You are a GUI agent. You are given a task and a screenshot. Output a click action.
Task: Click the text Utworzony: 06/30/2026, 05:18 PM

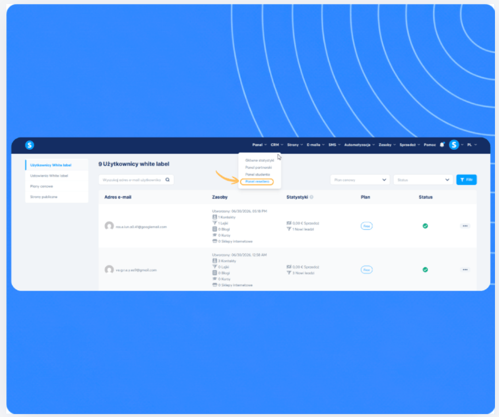point(239,211)
